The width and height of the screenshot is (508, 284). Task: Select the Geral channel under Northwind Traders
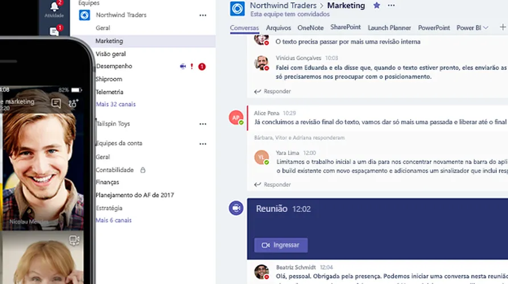(x=103, y=28)
